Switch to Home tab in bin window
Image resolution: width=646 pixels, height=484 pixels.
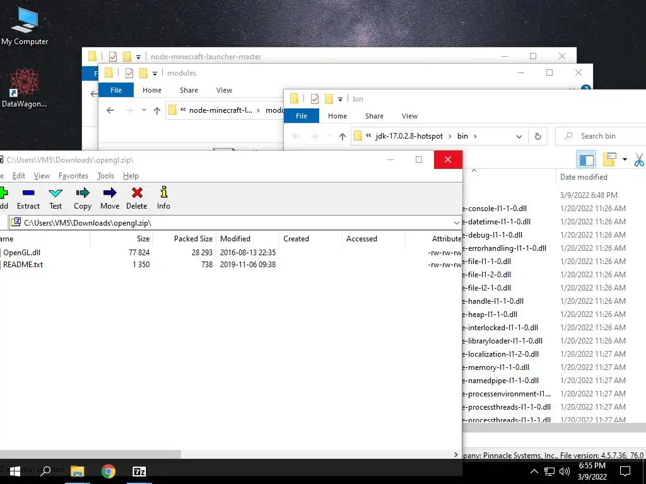pos(338,116)
